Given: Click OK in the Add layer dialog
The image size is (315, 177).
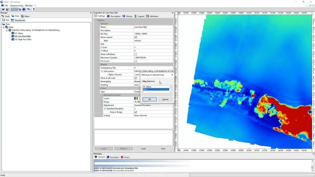Looking at the screenshot, I should pyautogui.click(x=150, y=99).
